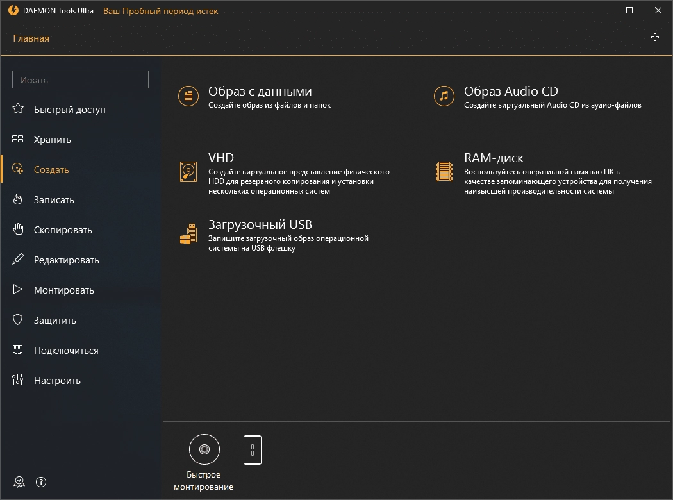Choose the RAM-диск option title

tap(494, 158)
